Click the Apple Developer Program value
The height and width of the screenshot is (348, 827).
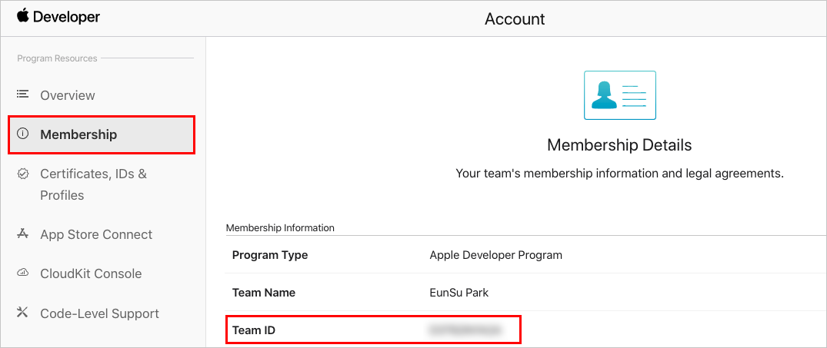click(x=495, y=255)
